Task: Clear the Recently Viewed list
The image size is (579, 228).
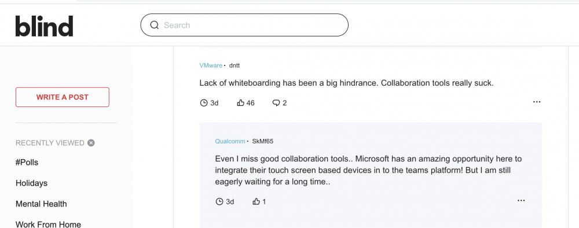Action: 91,143
